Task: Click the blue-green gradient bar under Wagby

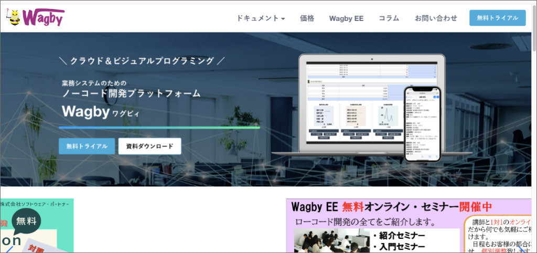Action: 159,128
